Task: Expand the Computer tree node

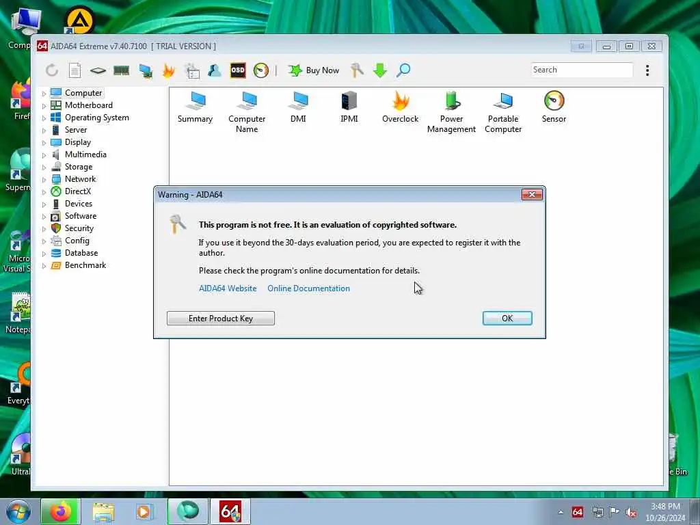Action: 44,94
